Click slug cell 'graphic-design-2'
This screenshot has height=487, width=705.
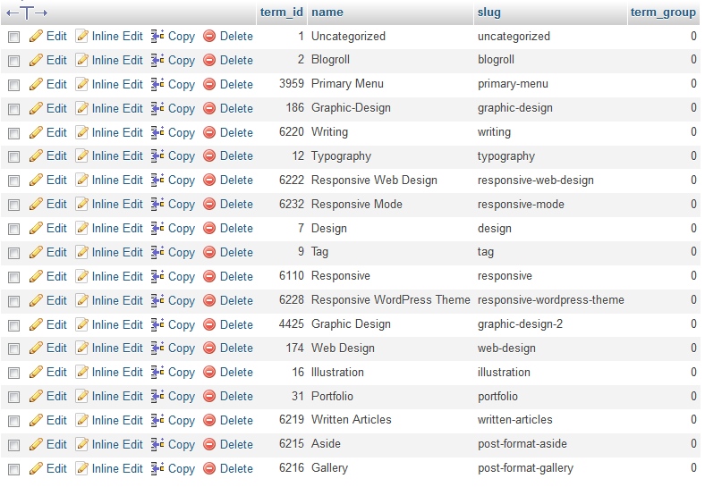point(520,324)
